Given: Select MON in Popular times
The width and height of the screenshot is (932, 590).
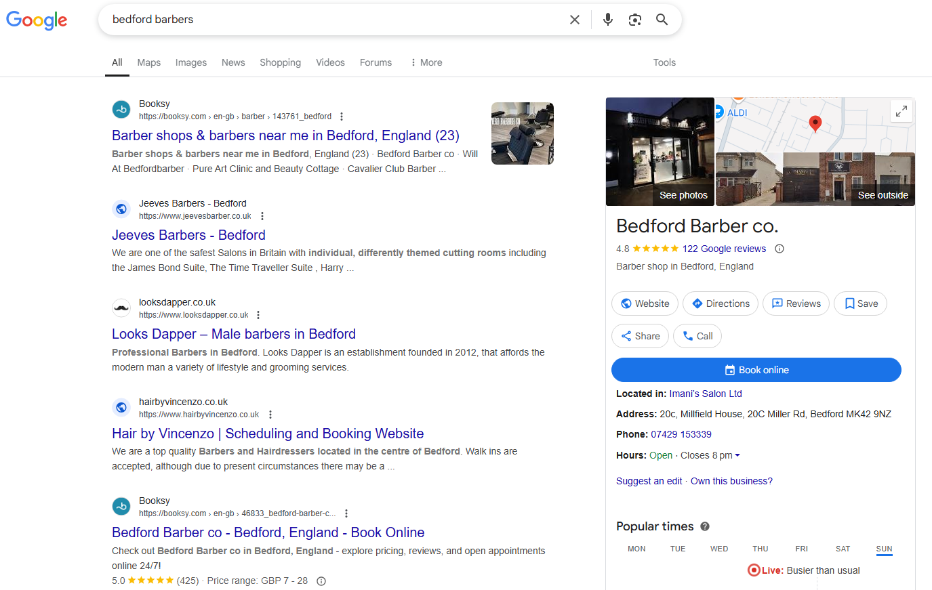Looking at the screenshot, I should [636, 549].
